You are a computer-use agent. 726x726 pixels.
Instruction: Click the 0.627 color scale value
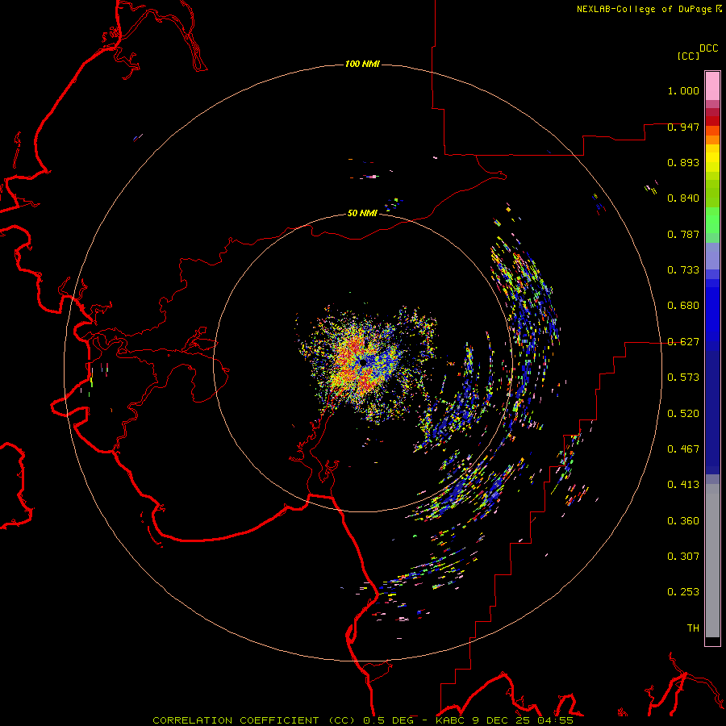click(x=683, y=342)
